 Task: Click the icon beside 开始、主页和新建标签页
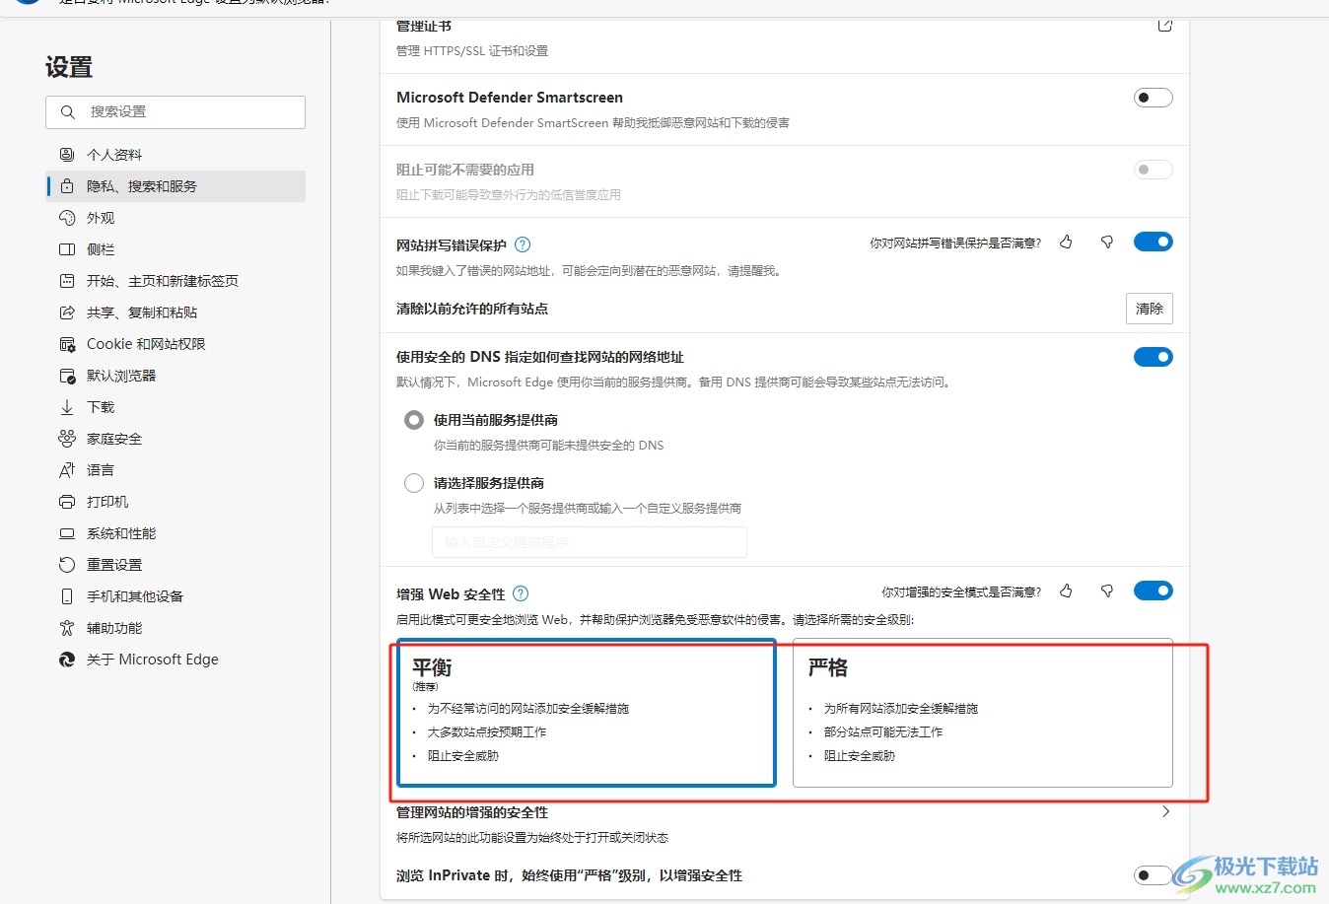67,281
